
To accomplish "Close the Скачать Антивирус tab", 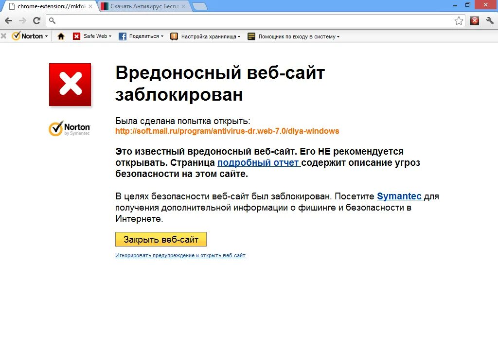I will click(x=183, y=6).
